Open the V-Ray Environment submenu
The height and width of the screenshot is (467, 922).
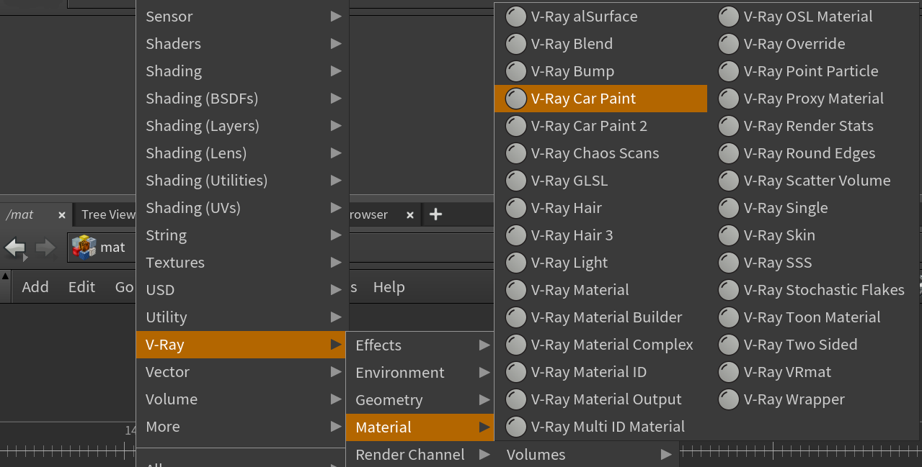(420, 373)
